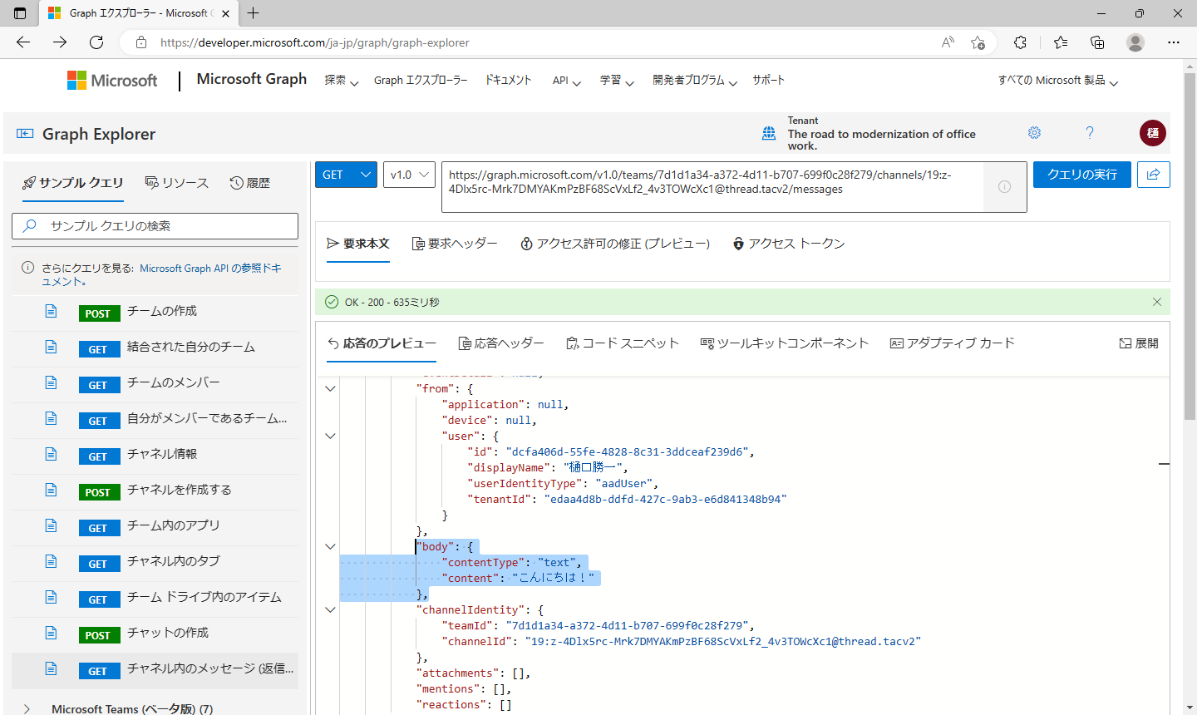1197x715 pixels.
Task: Expand the API navigation menu
Action: point(567,81)
